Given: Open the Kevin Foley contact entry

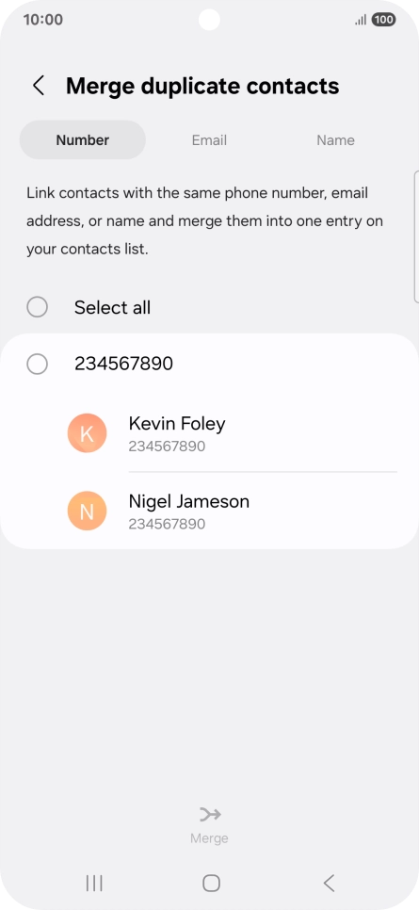Looking at the screenshot, I should (x=233, y=433).
